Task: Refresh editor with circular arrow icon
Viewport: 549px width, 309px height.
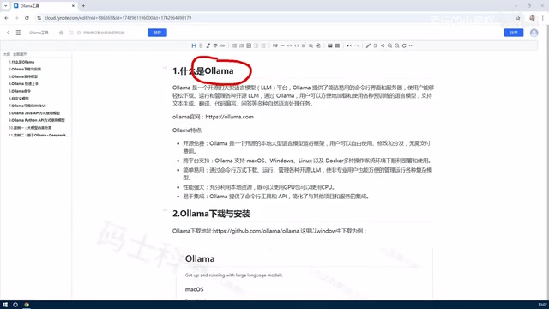Action: [x=404, y=45]
